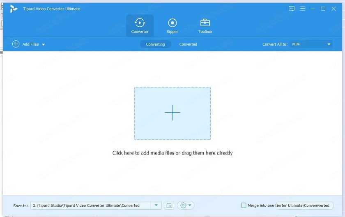Expand the settings gear dropdown arrow
Screen dimensions: 345x217
pyautogui.click(x=190, y=205)
